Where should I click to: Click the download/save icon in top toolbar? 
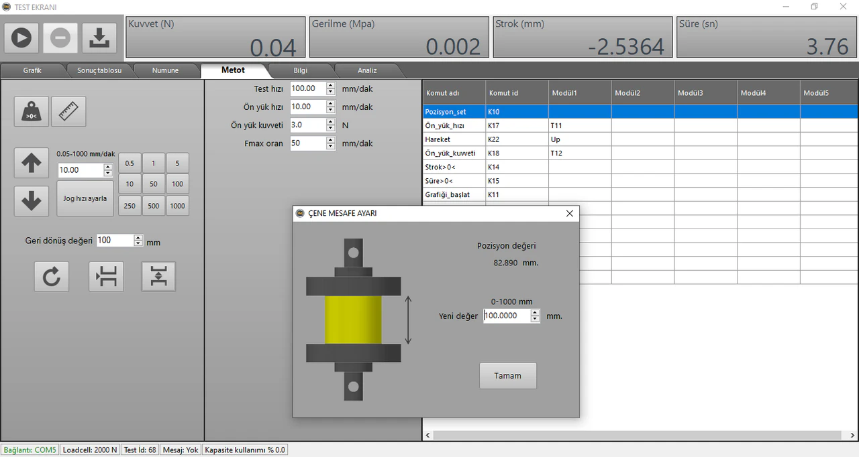click(99, 38)
